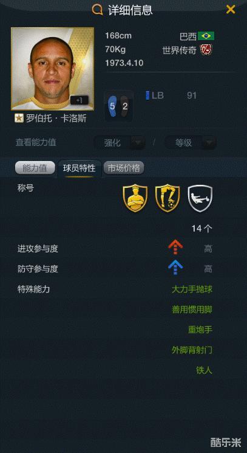This screenshot has height=453, width=247.
Task: Click the gold crossed-arms title badge
Action: point(135,198)
